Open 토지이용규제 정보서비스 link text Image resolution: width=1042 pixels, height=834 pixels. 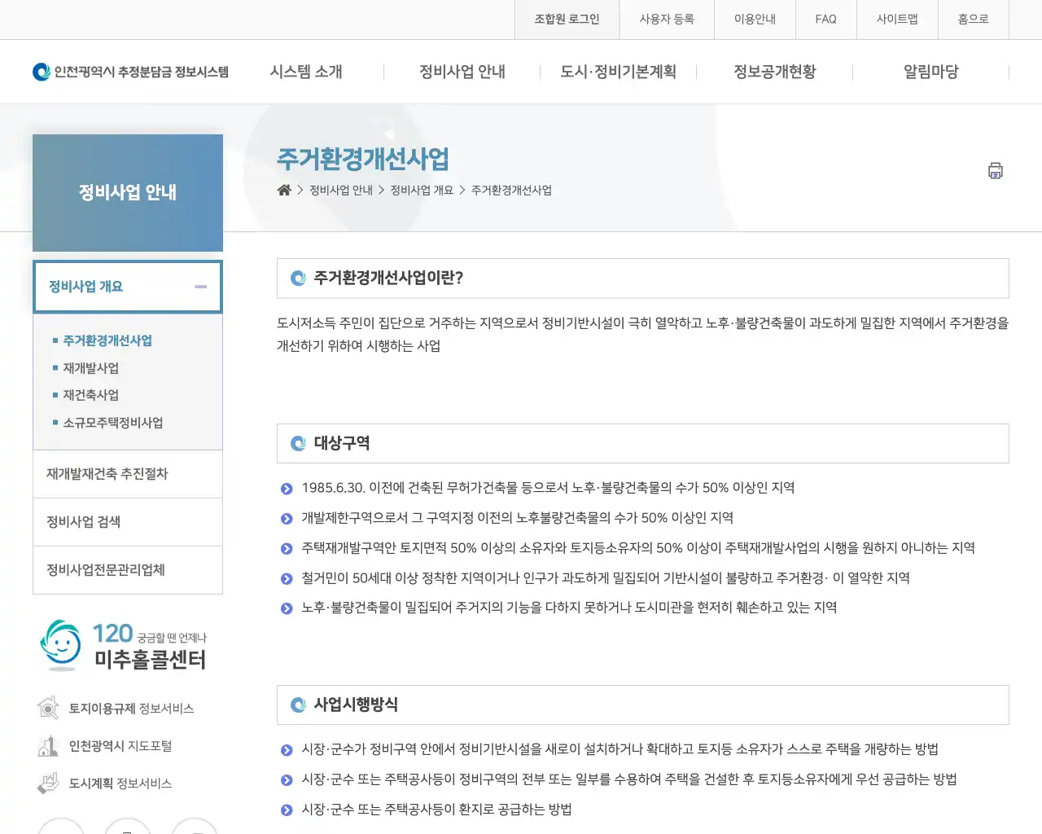pos(131,709)
